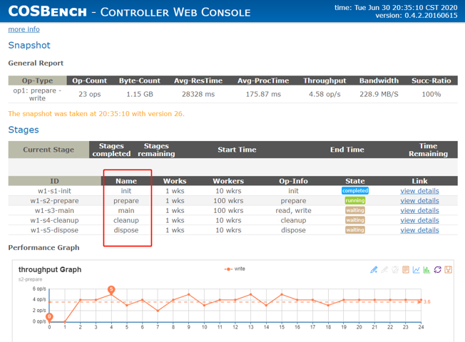Click the Bandwidth column header
Screen dimensions: 465x342
tap(379, 81)
